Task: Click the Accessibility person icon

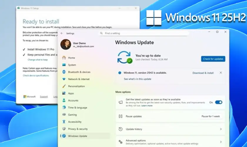Action: pos(64,122)
